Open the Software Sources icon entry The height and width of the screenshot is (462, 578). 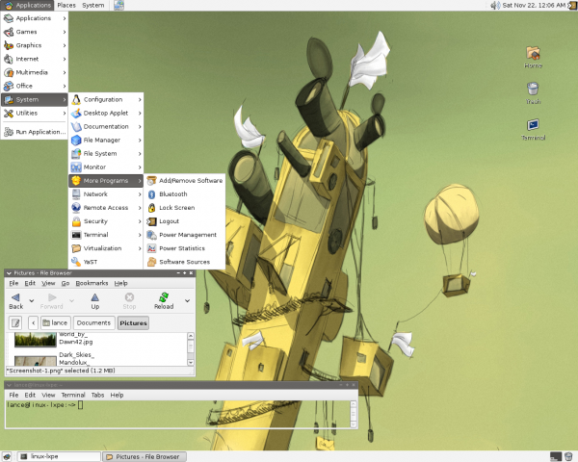click(151, 262)
